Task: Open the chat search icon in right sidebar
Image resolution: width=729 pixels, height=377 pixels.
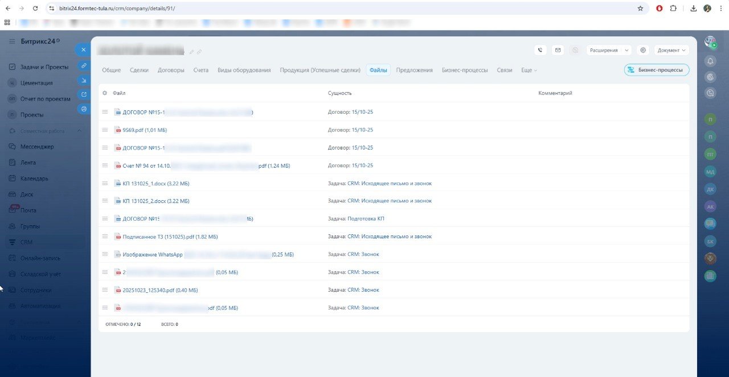Action: coord(710,93)
